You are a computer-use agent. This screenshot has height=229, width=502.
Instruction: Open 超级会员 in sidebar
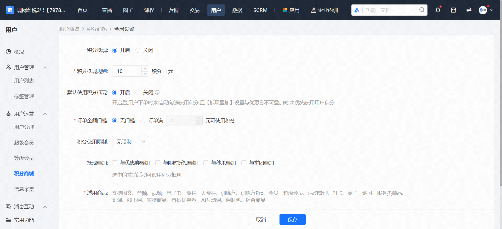tap(24, 143)
